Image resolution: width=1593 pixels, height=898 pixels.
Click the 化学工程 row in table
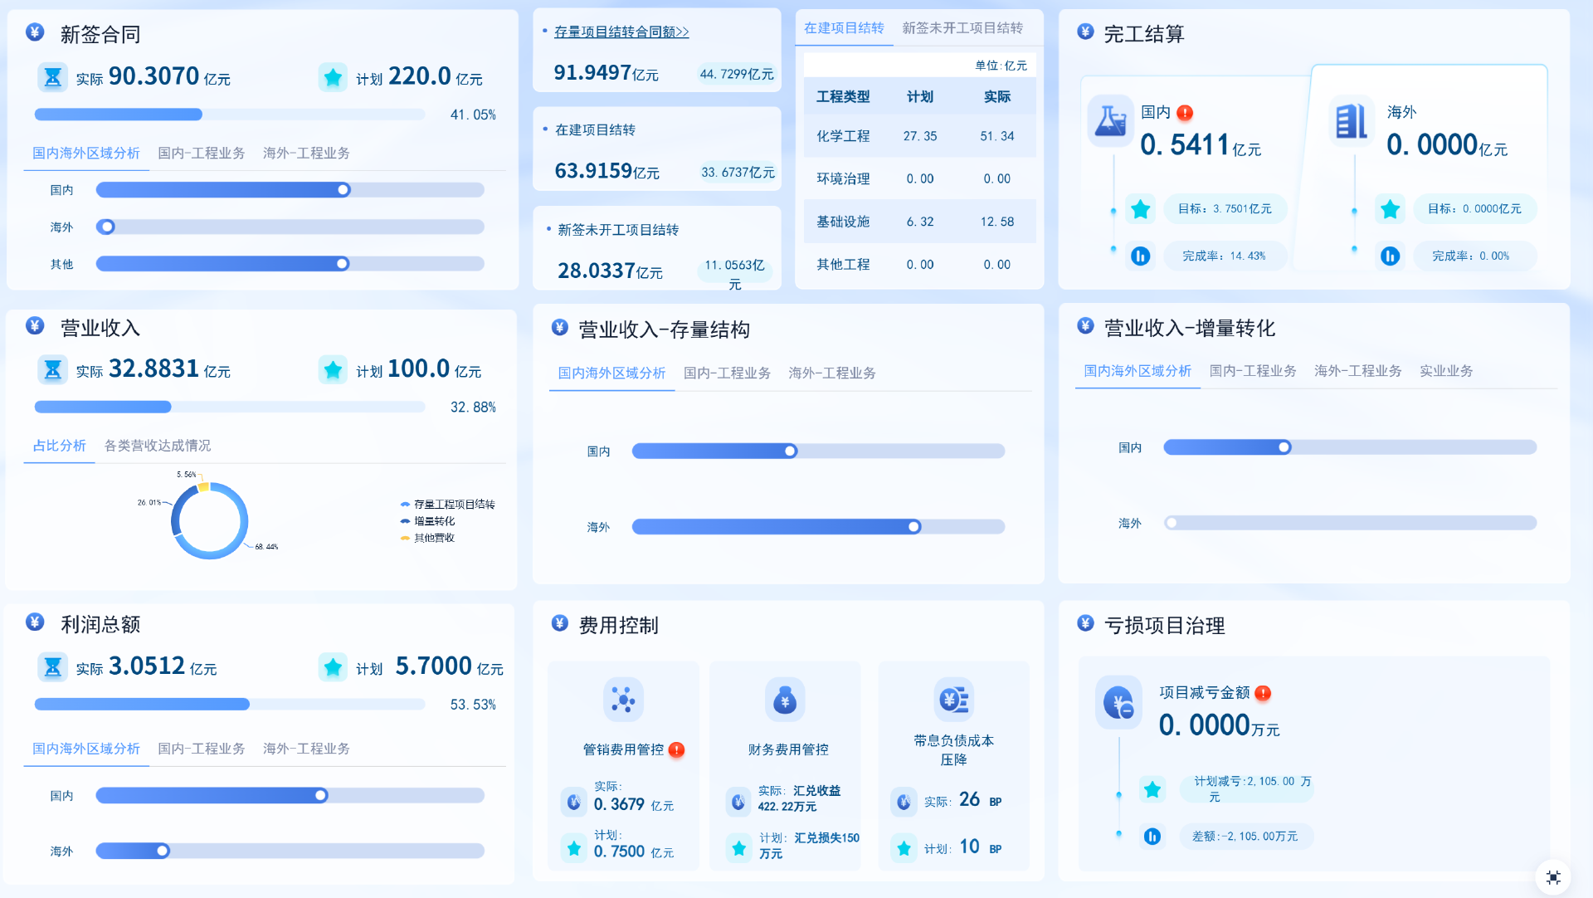point(919,136)
